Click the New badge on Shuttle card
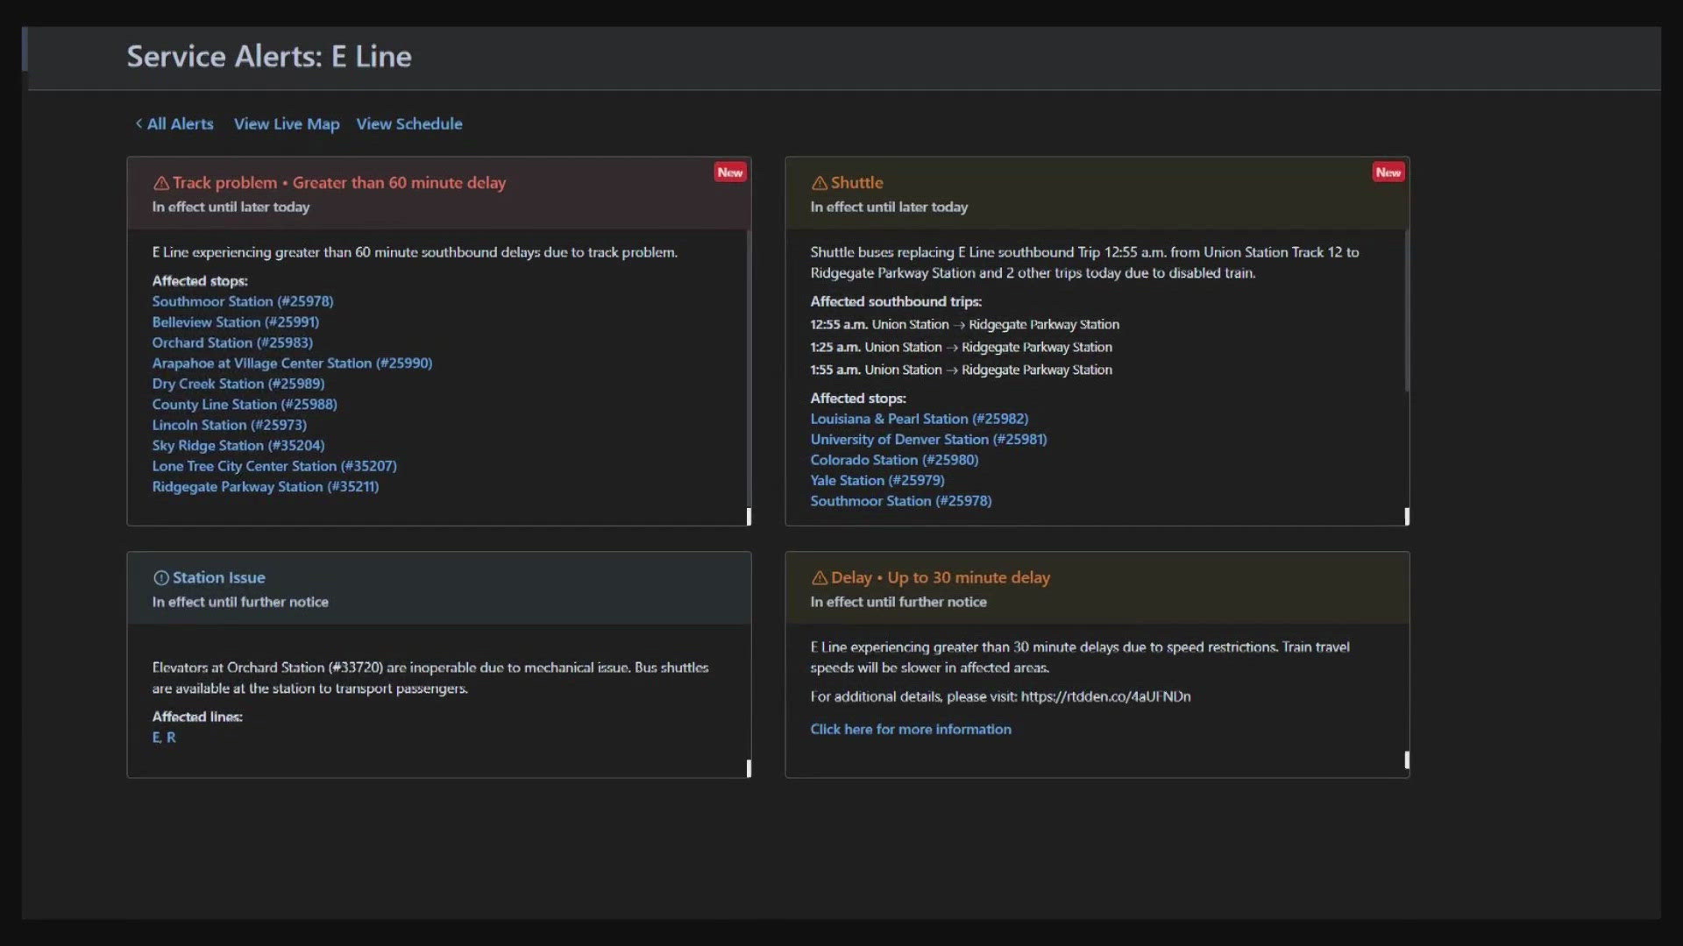Screen dimensions: 1683x946 (1388, 173)
